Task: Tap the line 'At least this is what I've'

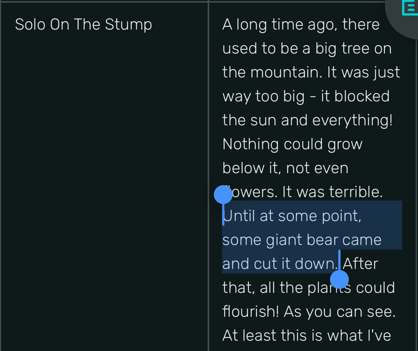Action: (307, 335)
